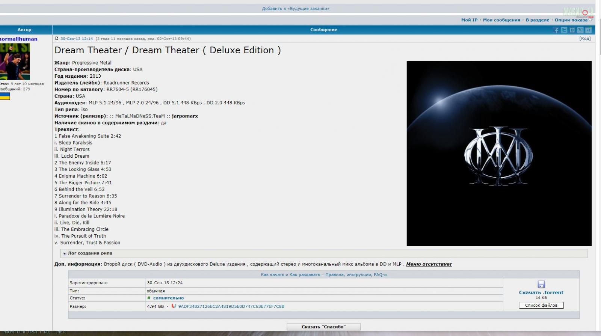Click the 'Скачать .torrent' link
601x336 pixels.
pos(541,292)
